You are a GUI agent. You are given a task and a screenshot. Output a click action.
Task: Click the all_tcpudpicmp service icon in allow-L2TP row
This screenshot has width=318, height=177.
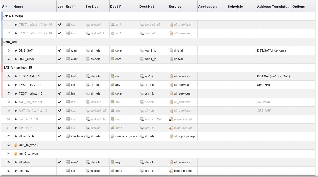click(x=171, y=137)
